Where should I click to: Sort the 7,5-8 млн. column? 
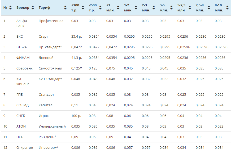(209, 8)
